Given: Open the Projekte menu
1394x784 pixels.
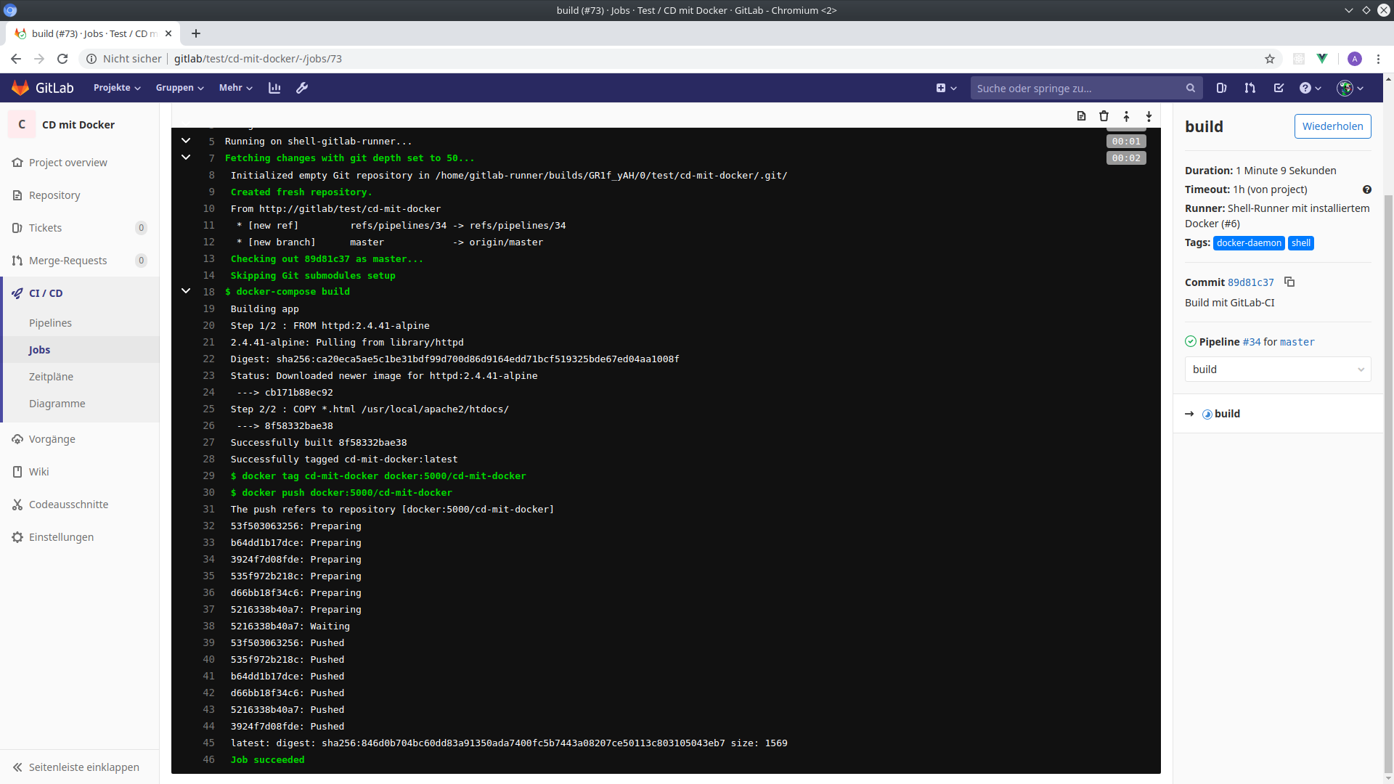Looking at the screenshot, I should [116, 88].
